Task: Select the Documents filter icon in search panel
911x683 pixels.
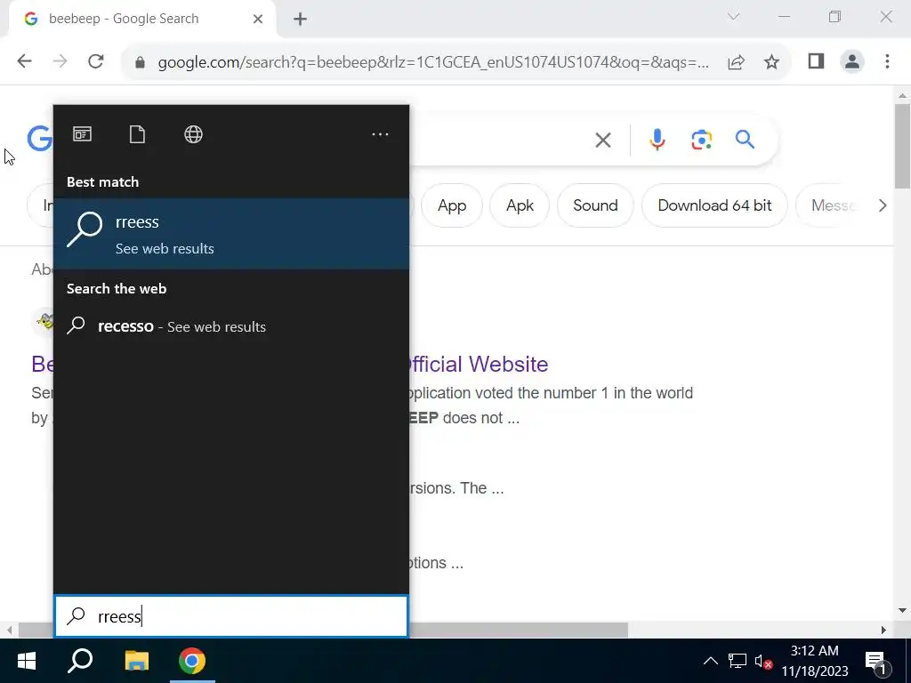Action: (137, 134)
